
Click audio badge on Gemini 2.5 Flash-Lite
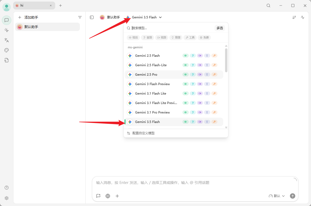[x=193, y=65]
